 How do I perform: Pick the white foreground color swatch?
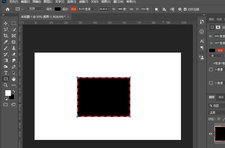coord(8,93)
